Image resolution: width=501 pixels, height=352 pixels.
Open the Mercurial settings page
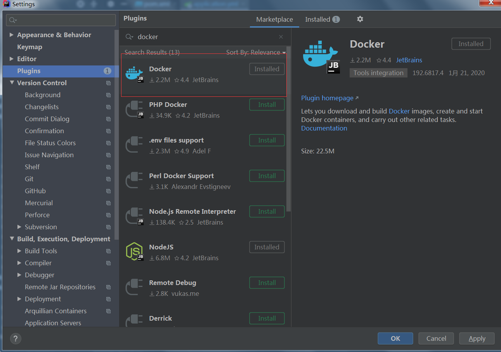[39, 203]
